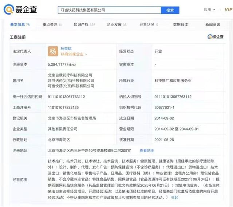Select former name 叮当送药(北京)科技有限公司
Viewport: 233px width, 207px height.
[x=71, y=81]
